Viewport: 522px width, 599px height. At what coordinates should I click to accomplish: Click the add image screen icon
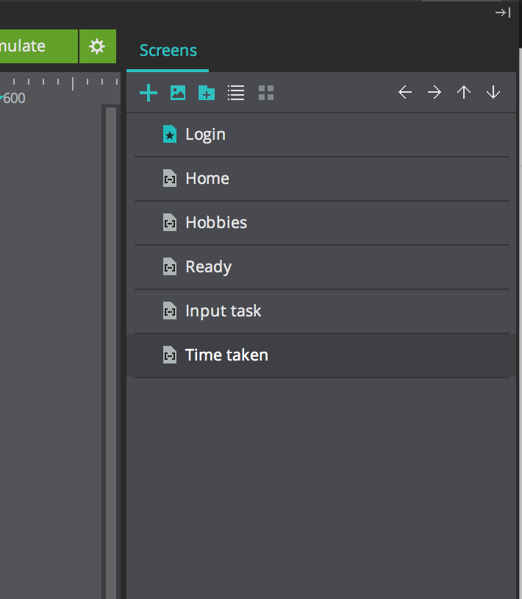178,93
